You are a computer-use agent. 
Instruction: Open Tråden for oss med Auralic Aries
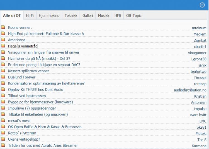click(43, 145)
